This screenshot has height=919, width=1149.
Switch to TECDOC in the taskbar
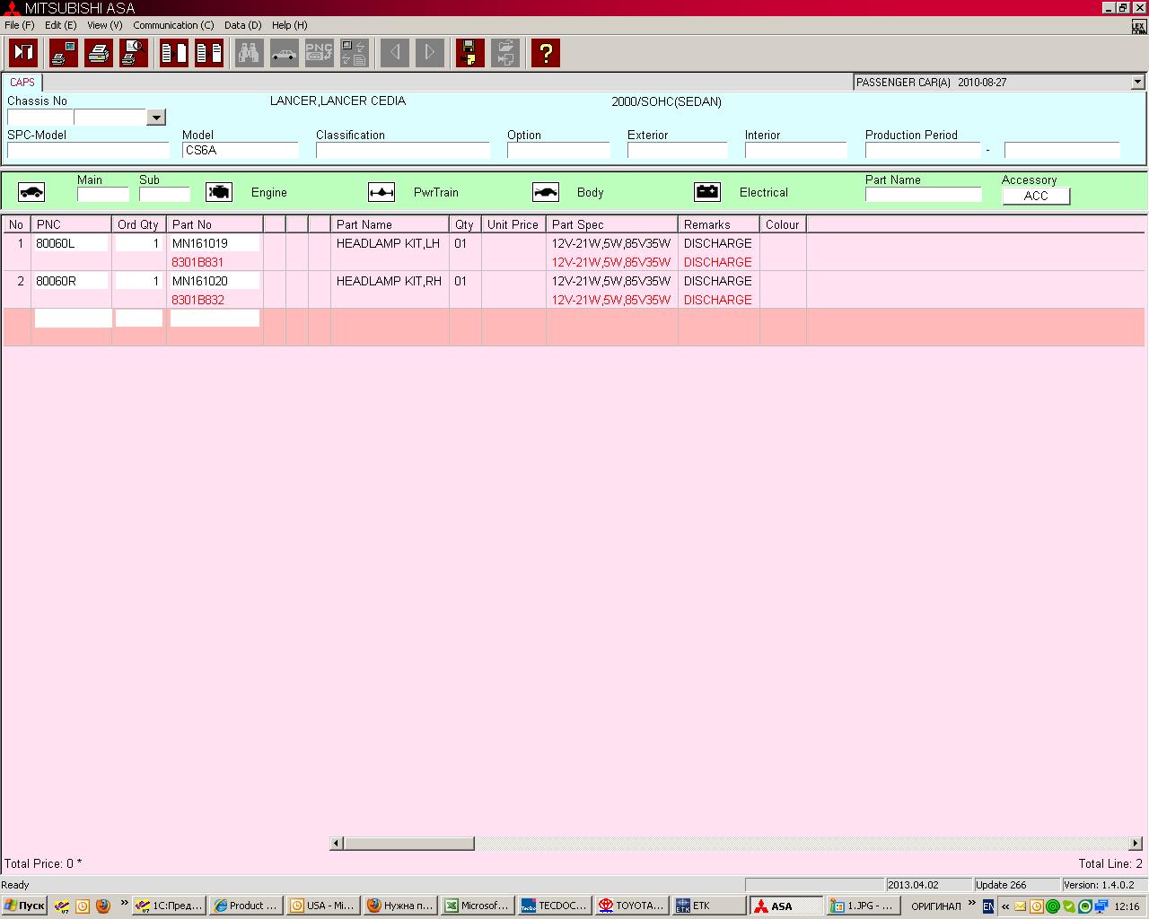coord(554,906)
